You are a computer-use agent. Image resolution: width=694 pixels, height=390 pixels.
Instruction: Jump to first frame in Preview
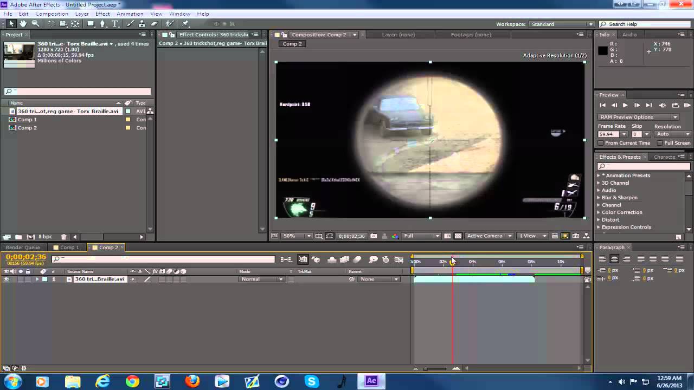[x=602, y=106]
